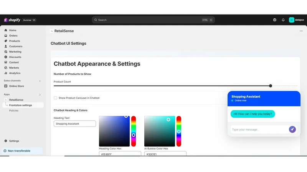
Task: Click the Non-transferable notice
Action: point(22,151)
